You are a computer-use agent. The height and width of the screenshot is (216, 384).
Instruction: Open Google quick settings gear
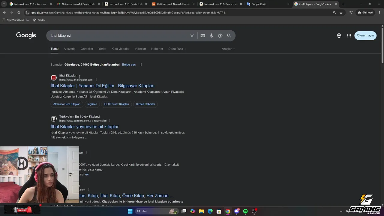click(339, 36)
